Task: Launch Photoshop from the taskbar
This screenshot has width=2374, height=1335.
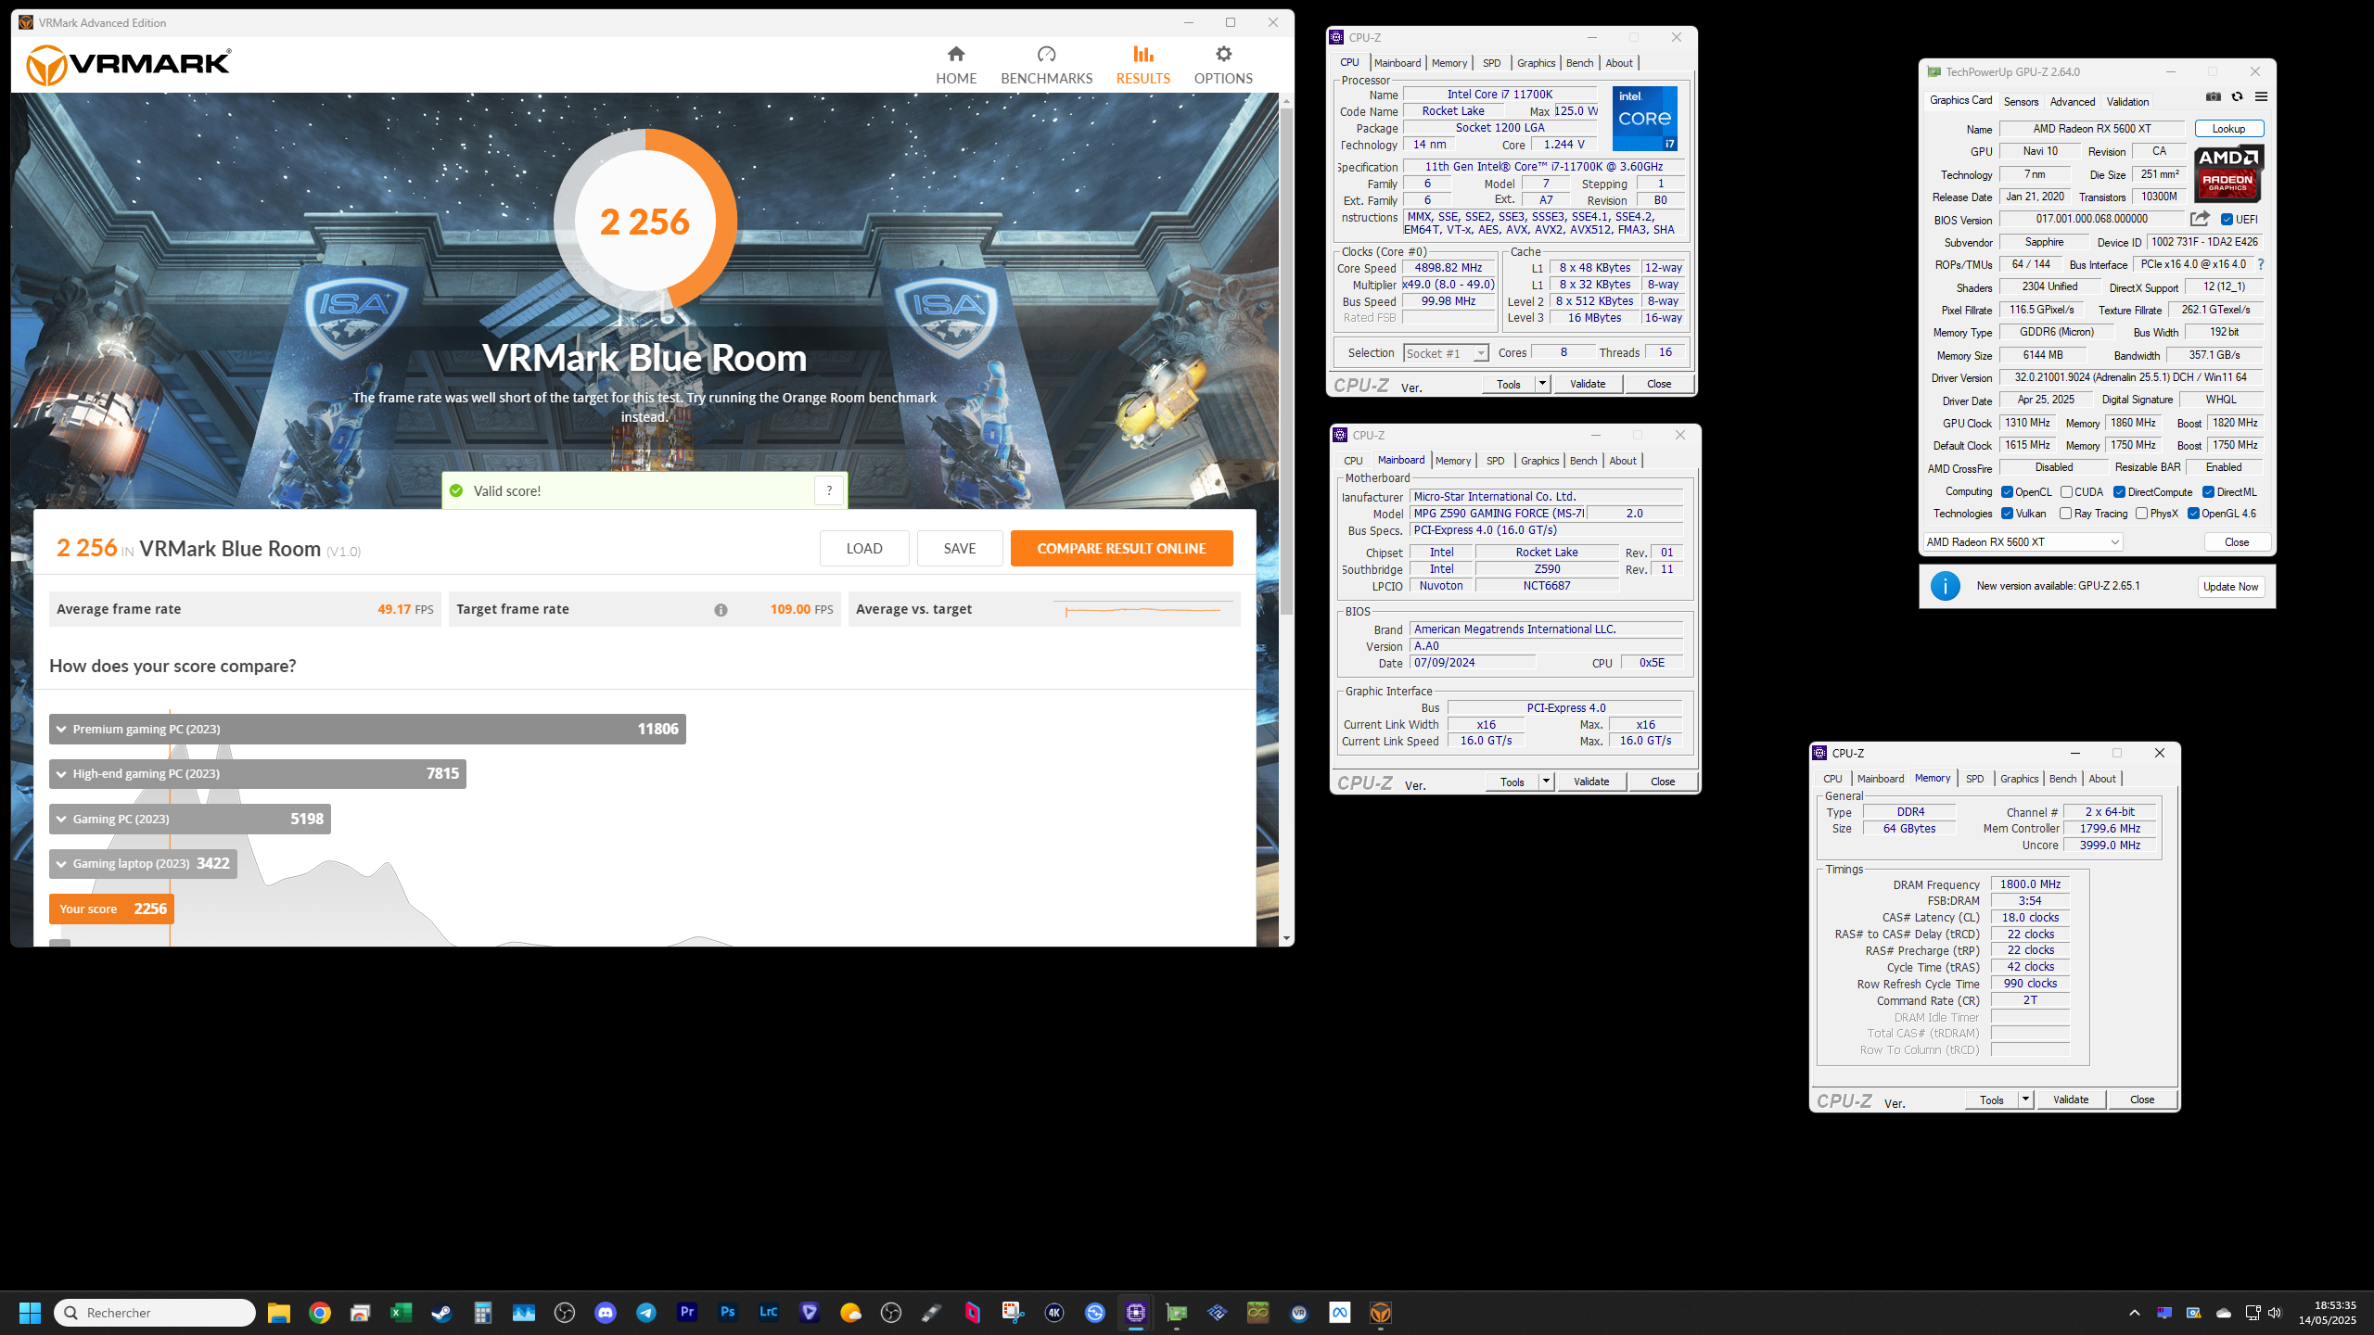Action: click(x=727, y=1313)
